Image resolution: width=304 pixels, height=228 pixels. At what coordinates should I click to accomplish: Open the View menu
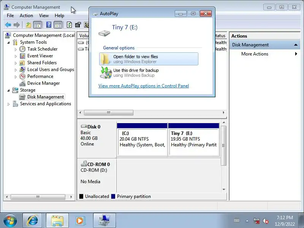[44, 16]
